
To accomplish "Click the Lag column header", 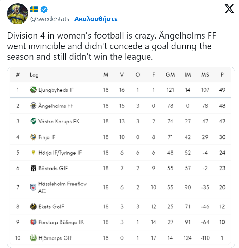I will [x=34, y=75].
